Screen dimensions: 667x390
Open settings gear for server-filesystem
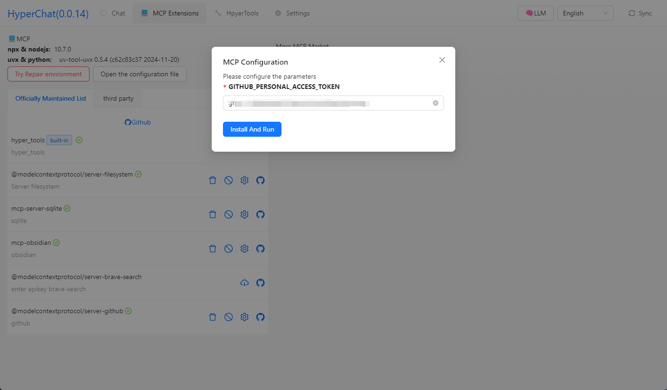pos(245,180)
